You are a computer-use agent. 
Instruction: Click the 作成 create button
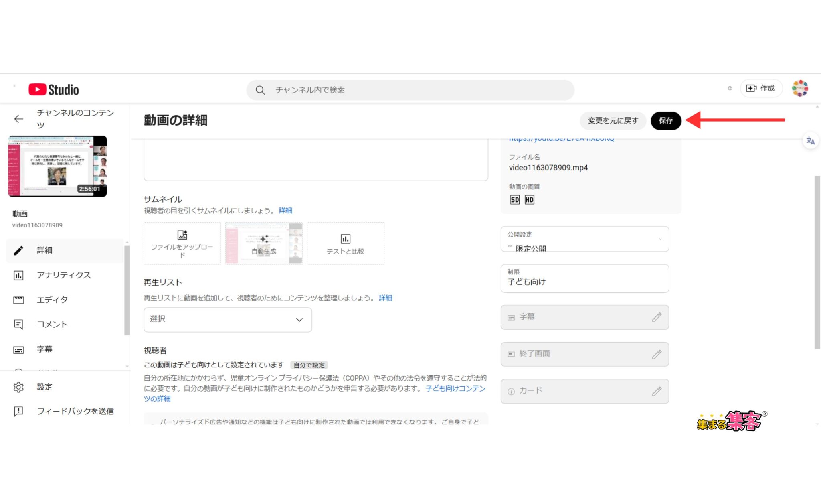coord(760,88)
